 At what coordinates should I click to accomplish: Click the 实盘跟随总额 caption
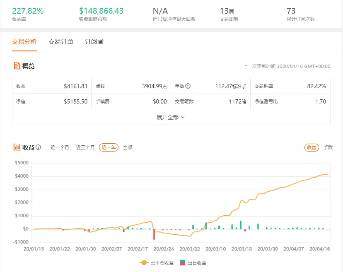[93, 19]
